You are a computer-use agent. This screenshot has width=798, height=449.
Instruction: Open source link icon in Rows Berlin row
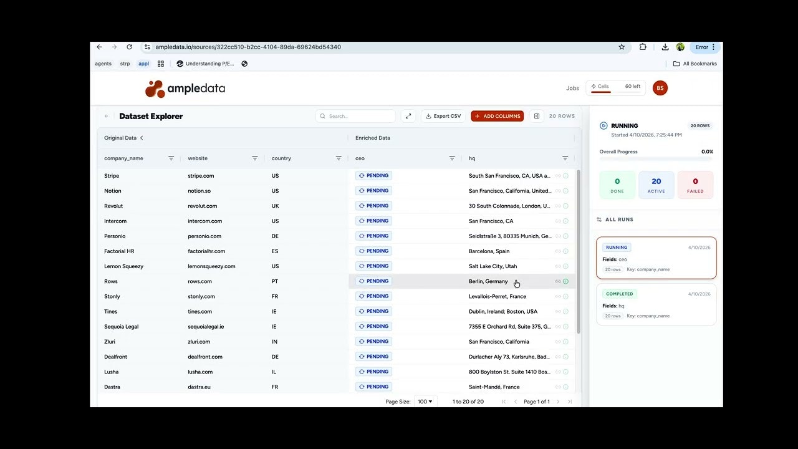(x=558, y=281)
